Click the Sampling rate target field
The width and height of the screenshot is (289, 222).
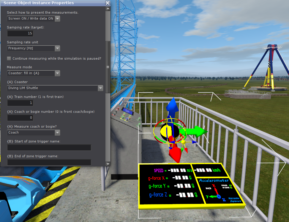(x=20, y=34)
